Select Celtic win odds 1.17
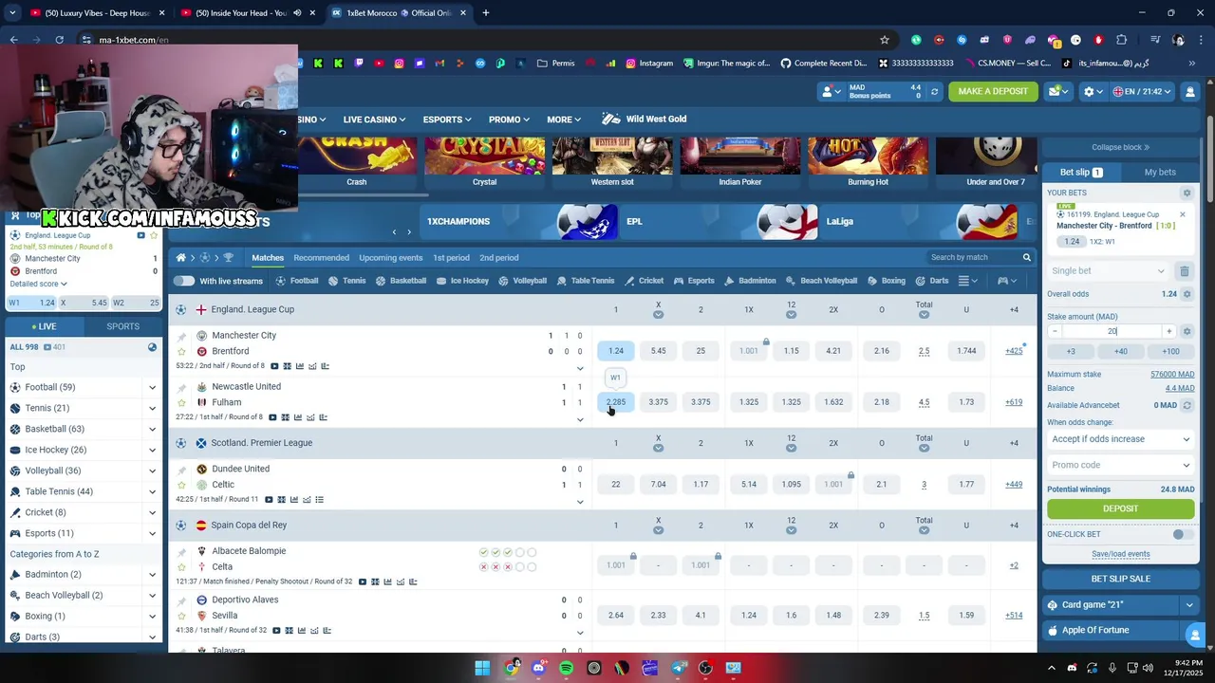The image size is (1215, 683). coord(701,485)
